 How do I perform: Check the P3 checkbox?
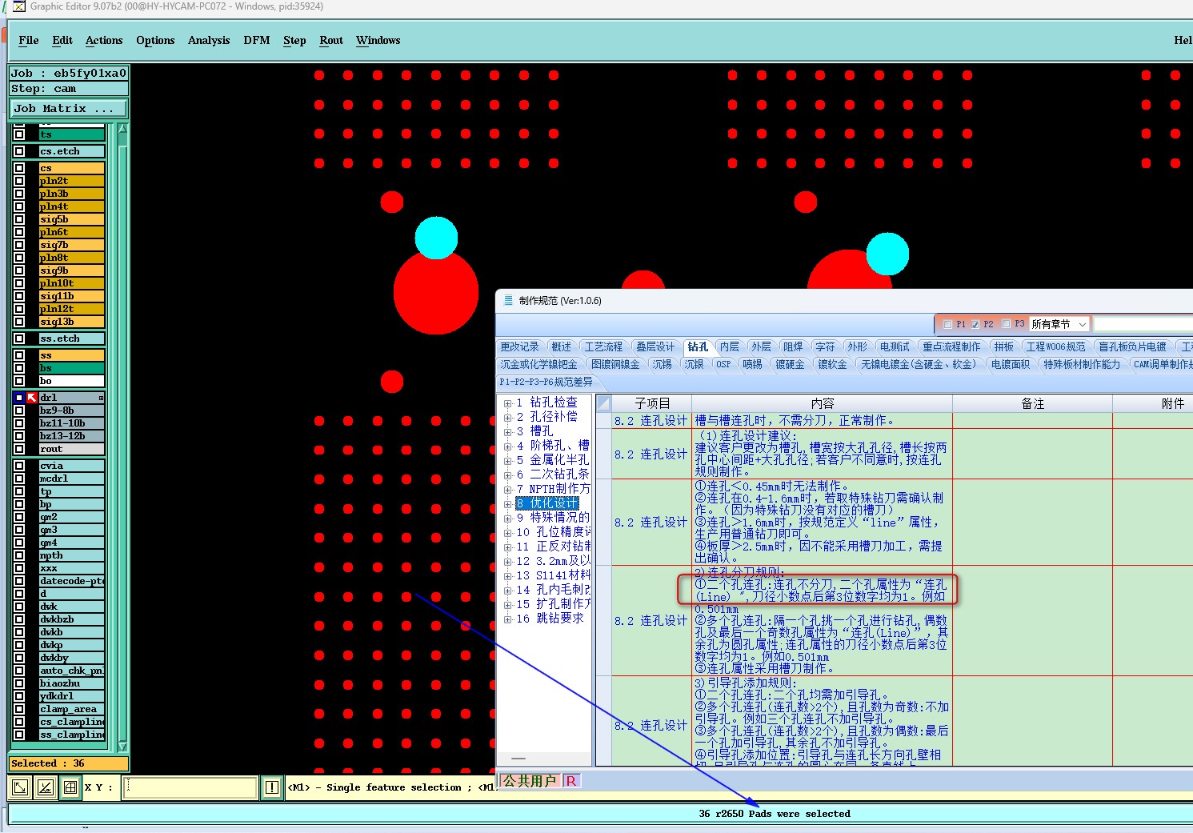(x=1007, y=324)
